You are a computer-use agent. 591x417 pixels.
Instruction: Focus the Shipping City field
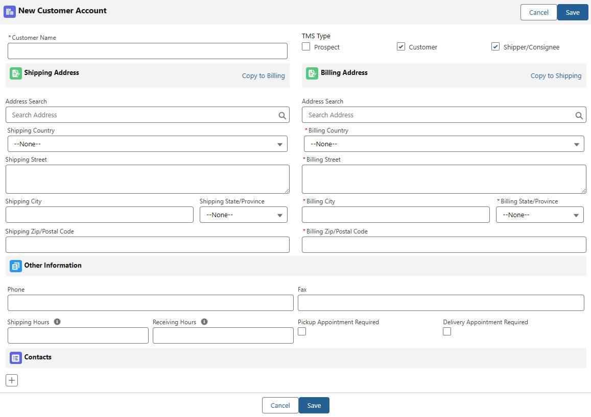[x=100, y=215]
